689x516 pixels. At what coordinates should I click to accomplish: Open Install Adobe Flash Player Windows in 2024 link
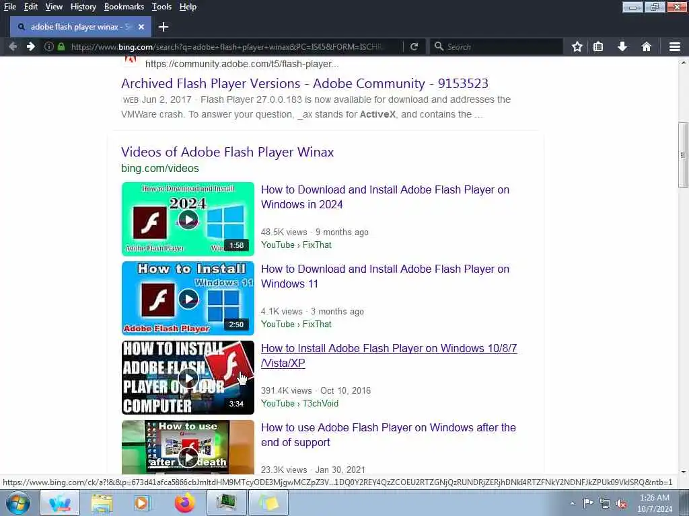click(385, 197)
